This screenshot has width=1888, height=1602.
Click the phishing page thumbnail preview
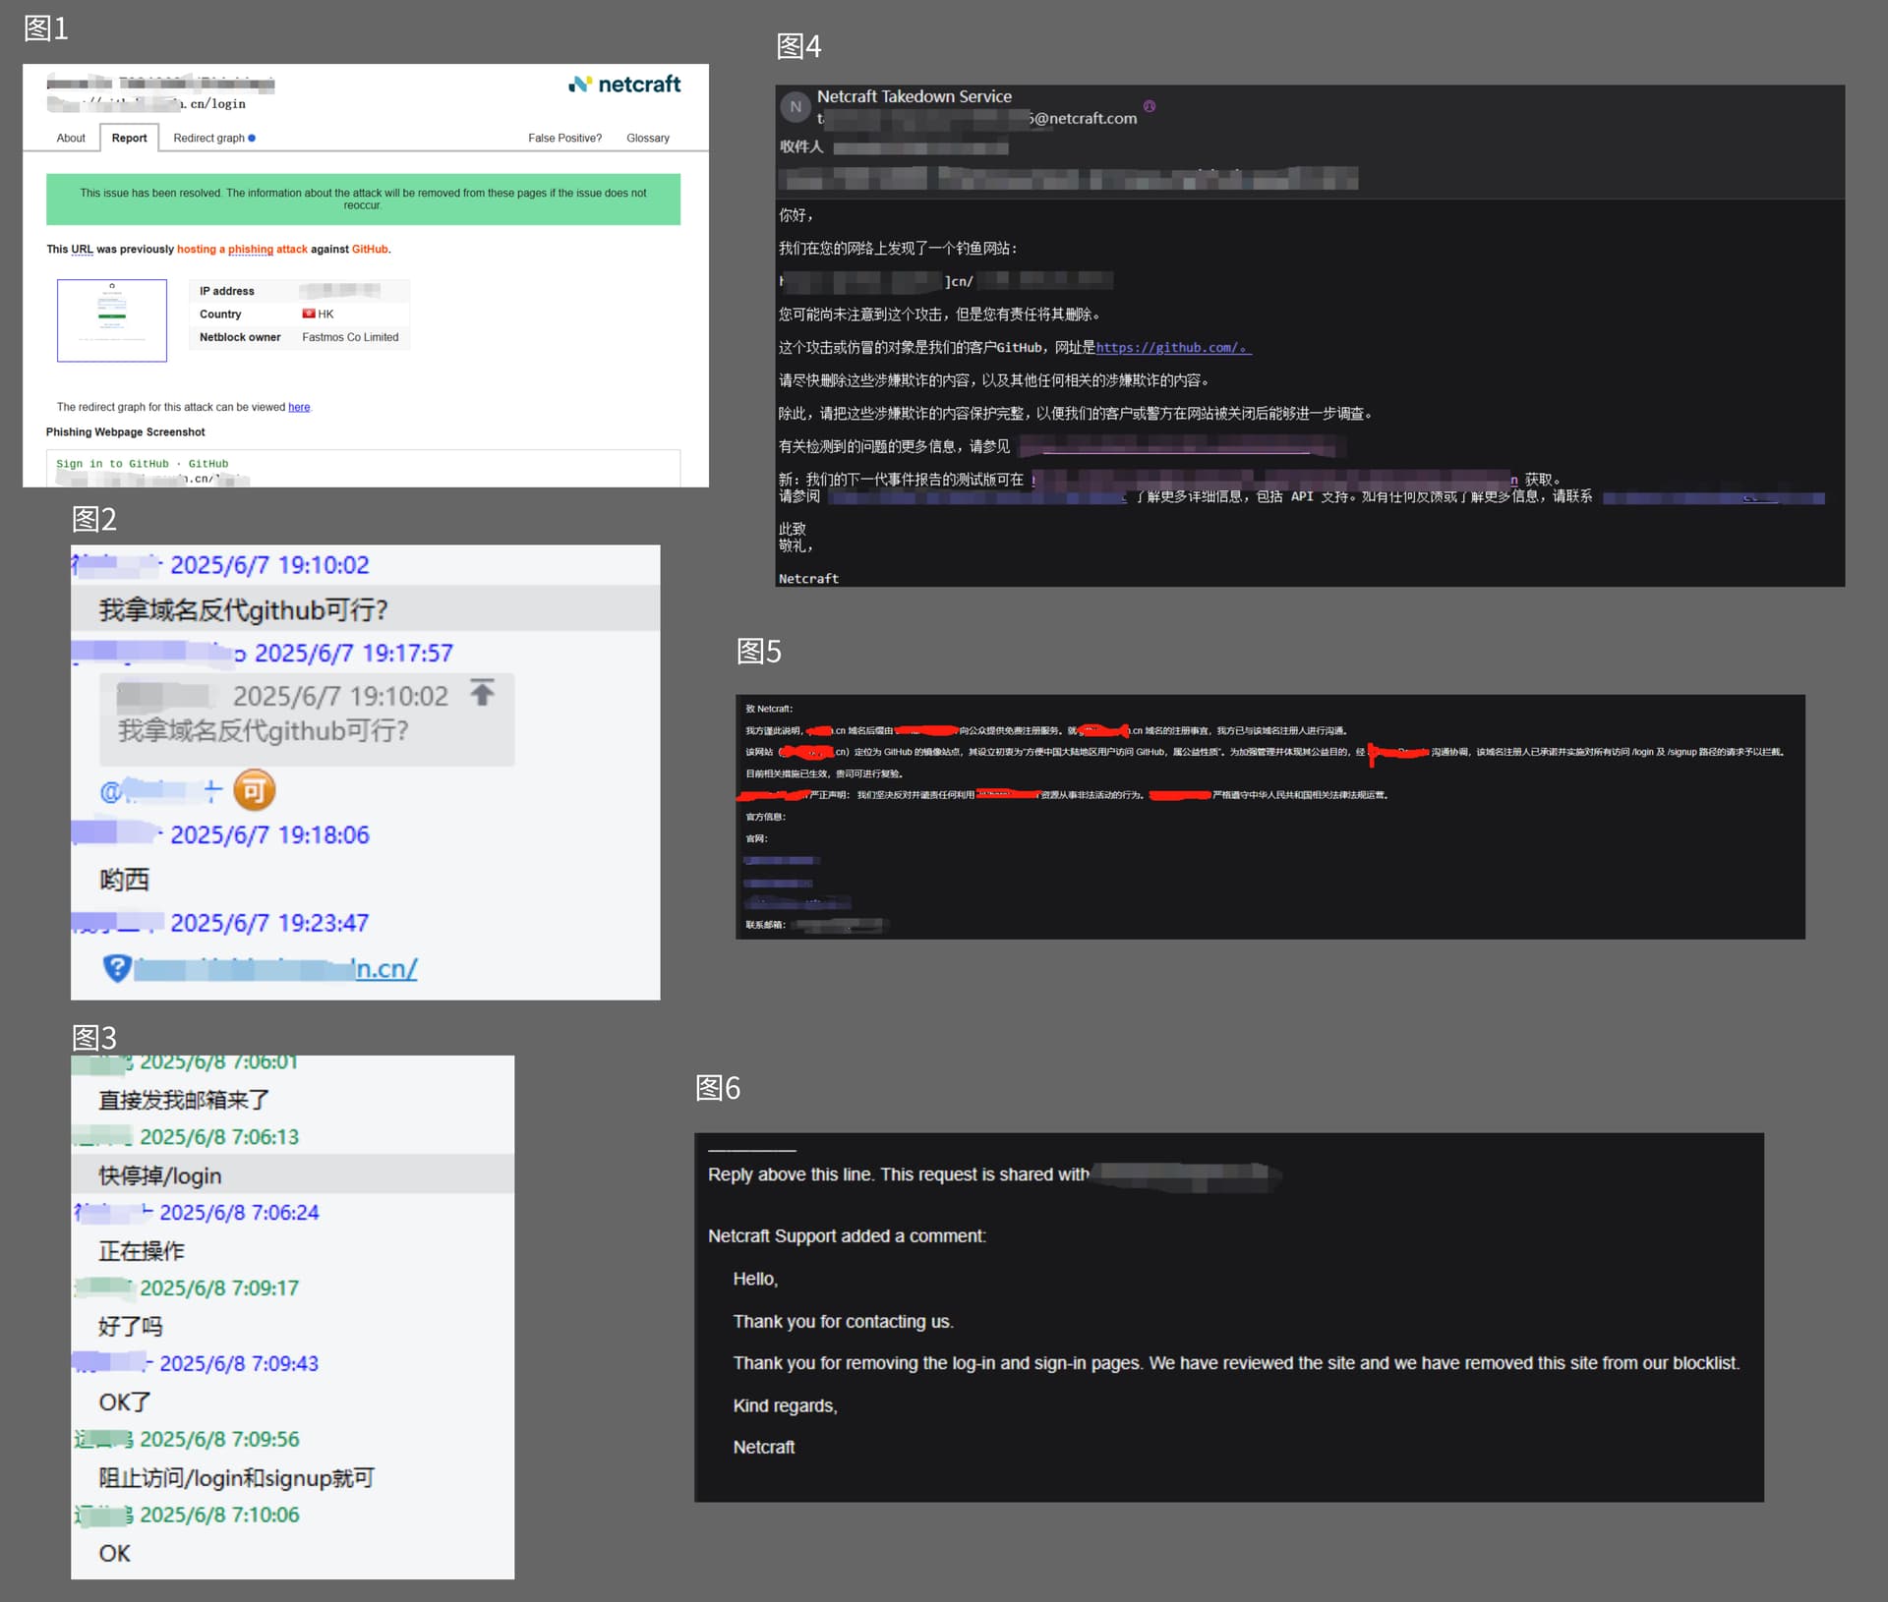point(112,320)
